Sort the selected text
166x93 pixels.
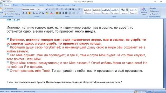coord(76,9)
